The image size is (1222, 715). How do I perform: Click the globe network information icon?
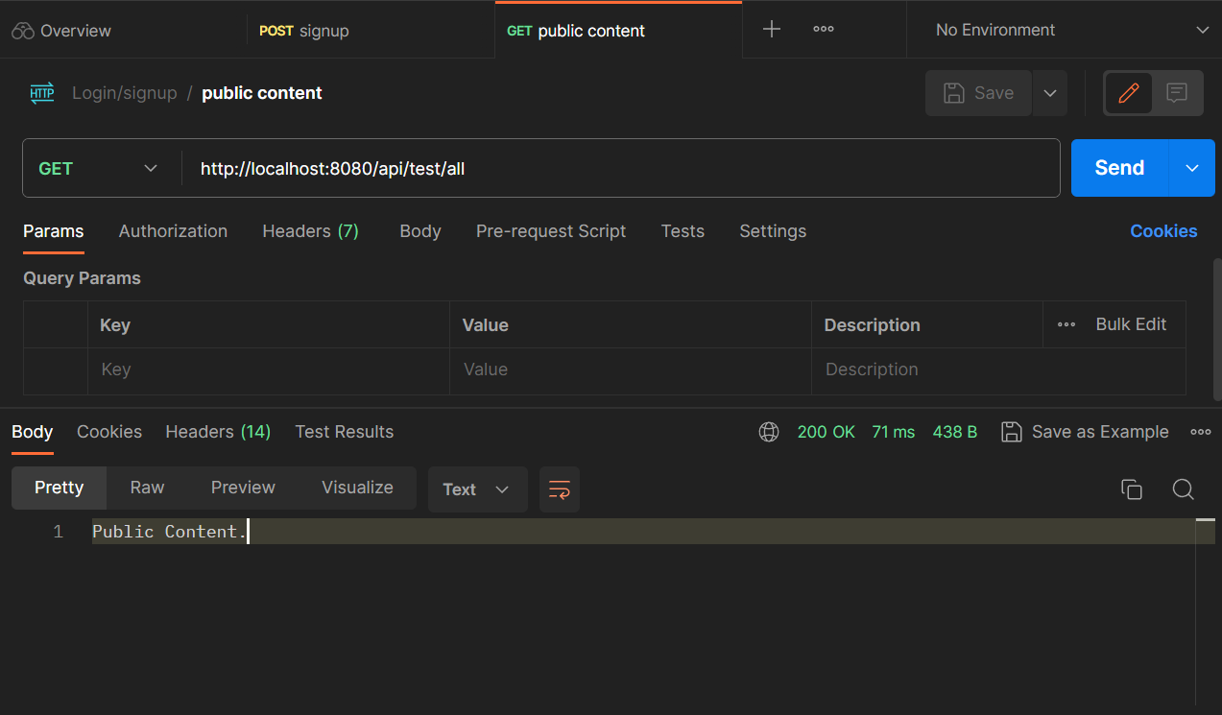click(x=768, y=432)
